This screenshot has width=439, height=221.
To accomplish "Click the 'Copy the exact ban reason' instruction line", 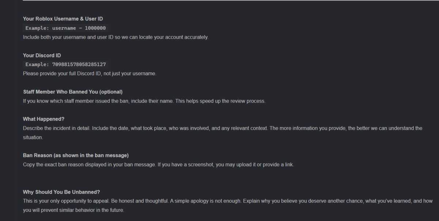I will pos(158,165).
